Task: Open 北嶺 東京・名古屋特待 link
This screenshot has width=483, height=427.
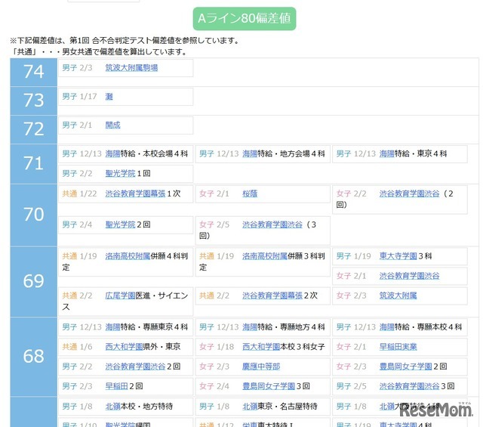Action: pos(250,407)
